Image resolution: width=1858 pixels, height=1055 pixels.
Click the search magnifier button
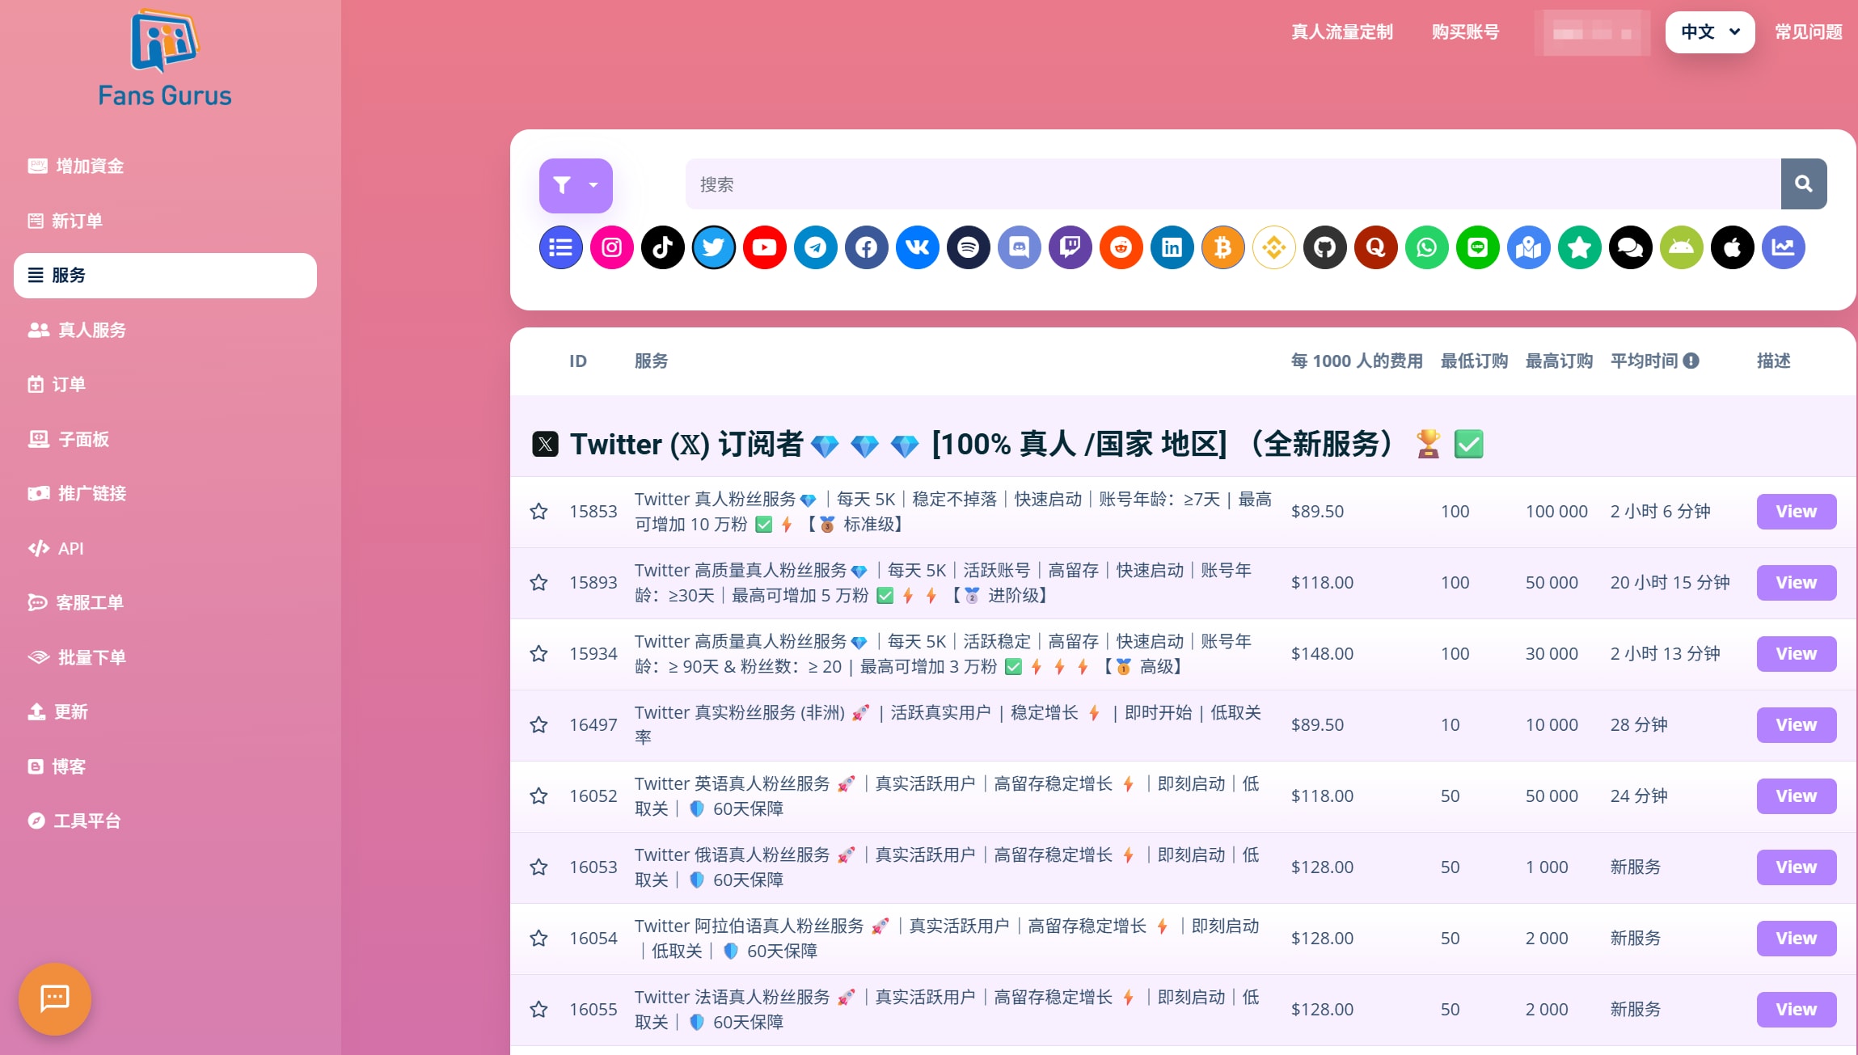click(1803, 184)
